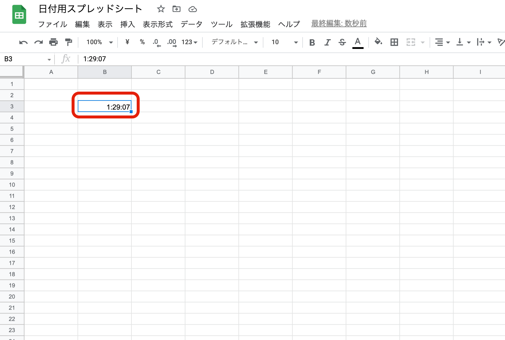505x340 pixels.
Task: Decrease decimal places
Action: 156,43
